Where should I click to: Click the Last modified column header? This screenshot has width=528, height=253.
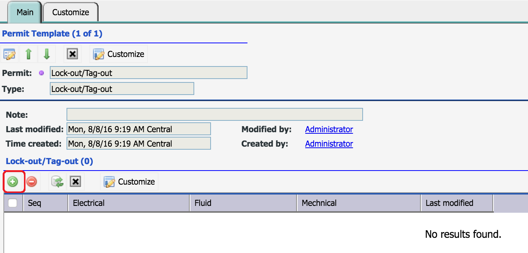[457, 203]
